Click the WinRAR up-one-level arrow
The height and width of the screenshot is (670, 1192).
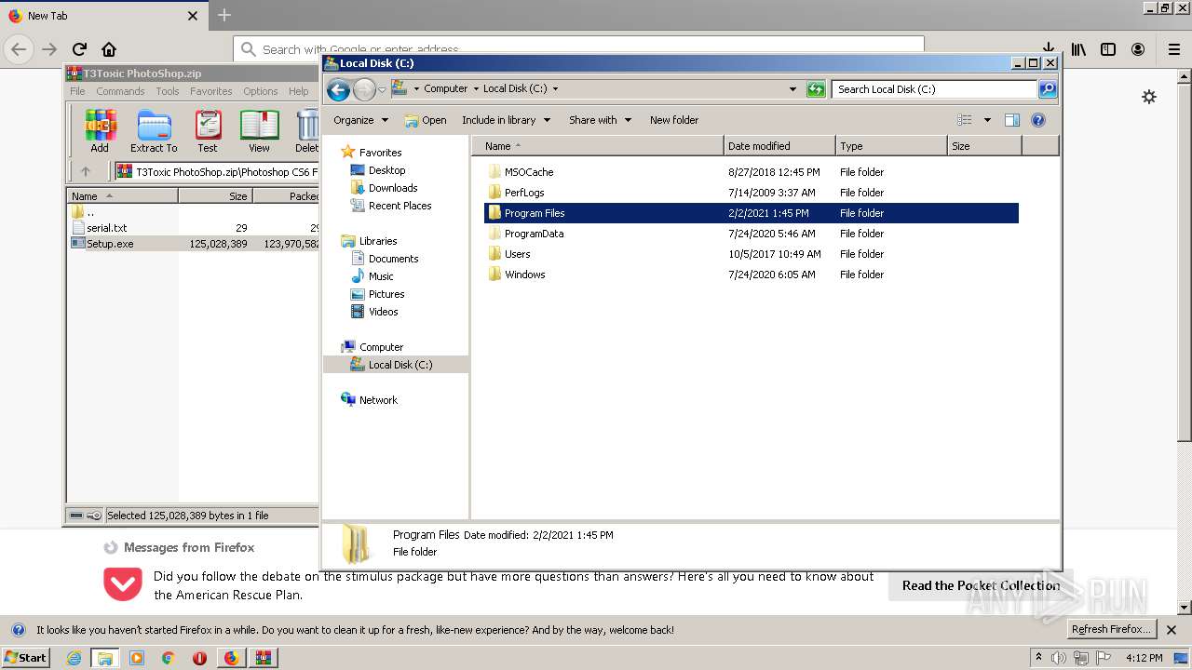tap(86, 171)
